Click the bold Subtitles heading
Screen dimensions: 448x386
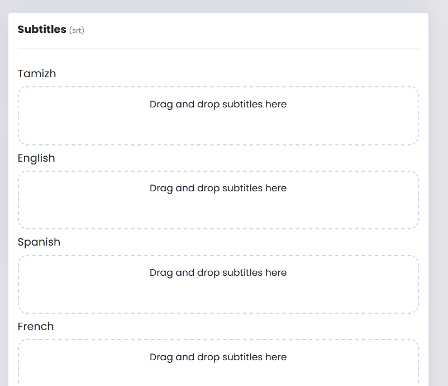pos(42,30)
